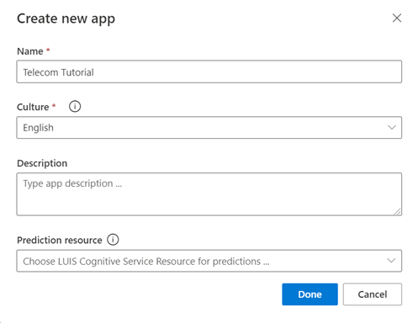Open the English culture combo box

209,128
